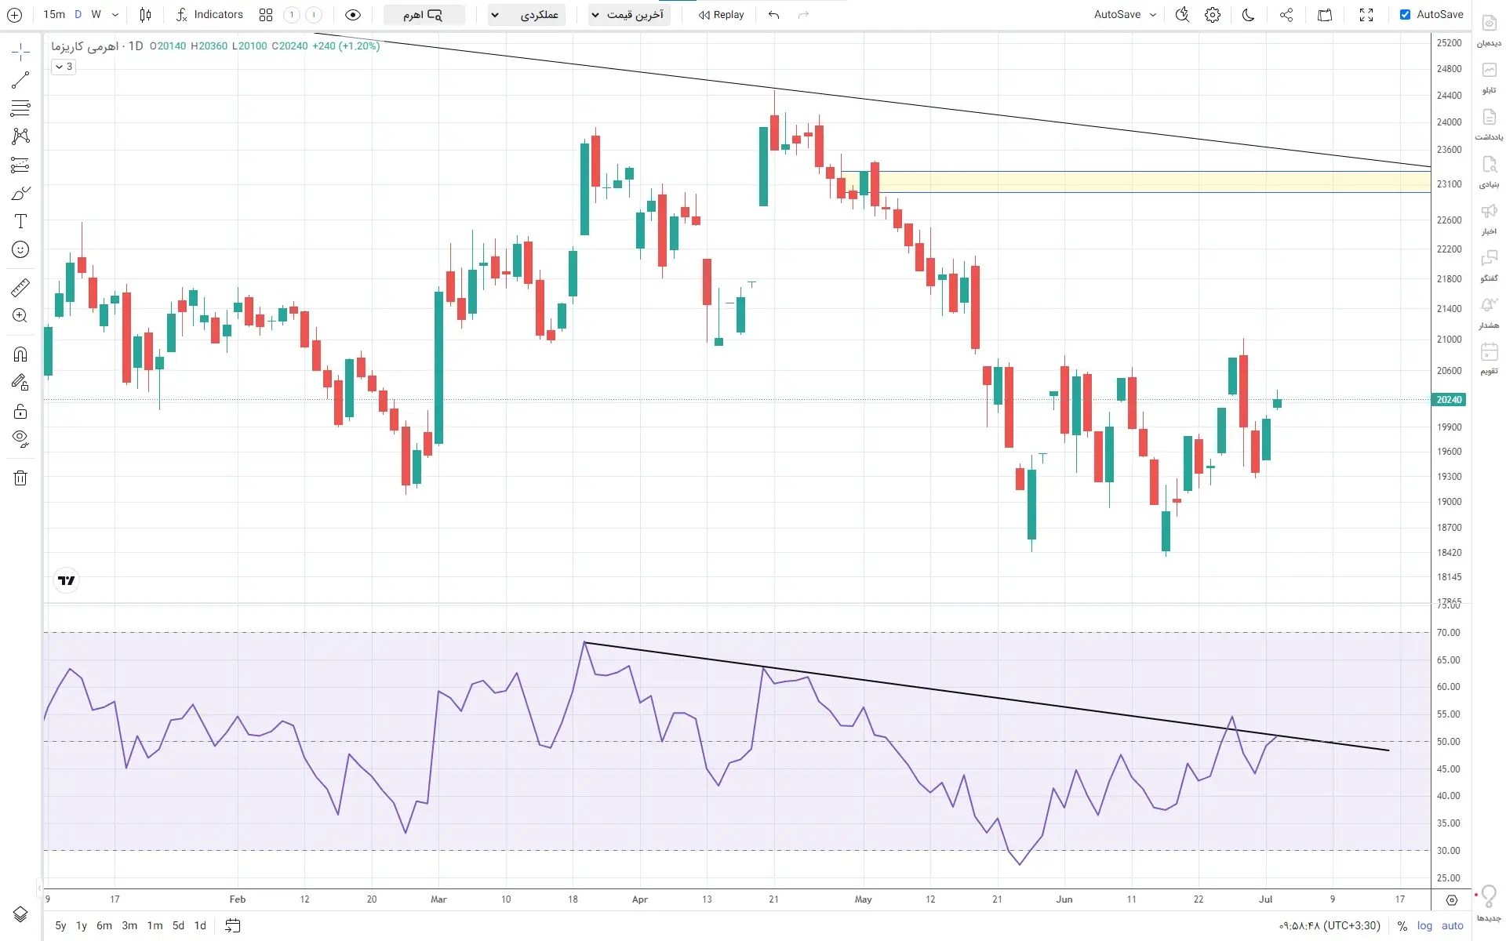Select the D daily timeframe
The image size is (1506, 941).
[x=78, y=15]
